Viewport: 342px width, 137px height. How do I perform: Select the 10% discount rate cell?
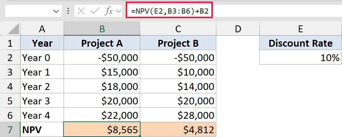pyautogui.click(x=300, y=58)
